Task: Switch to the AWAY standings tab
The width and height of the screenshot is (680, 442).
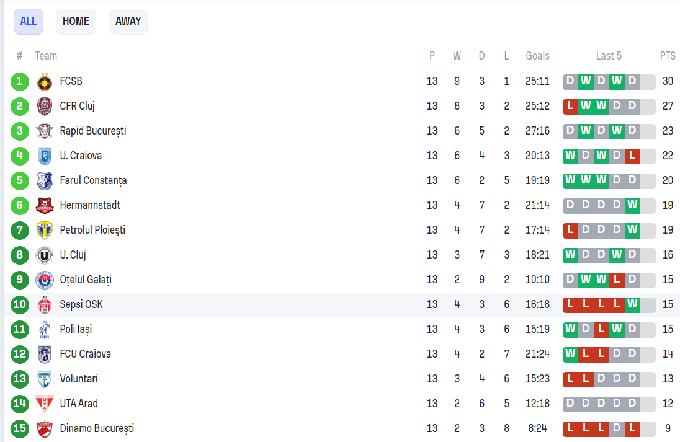Action: tap(128, 21)
